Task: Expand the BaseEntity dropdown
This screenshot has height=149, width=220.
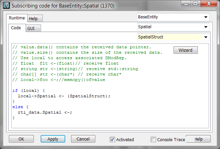Action: click(206, 17)
